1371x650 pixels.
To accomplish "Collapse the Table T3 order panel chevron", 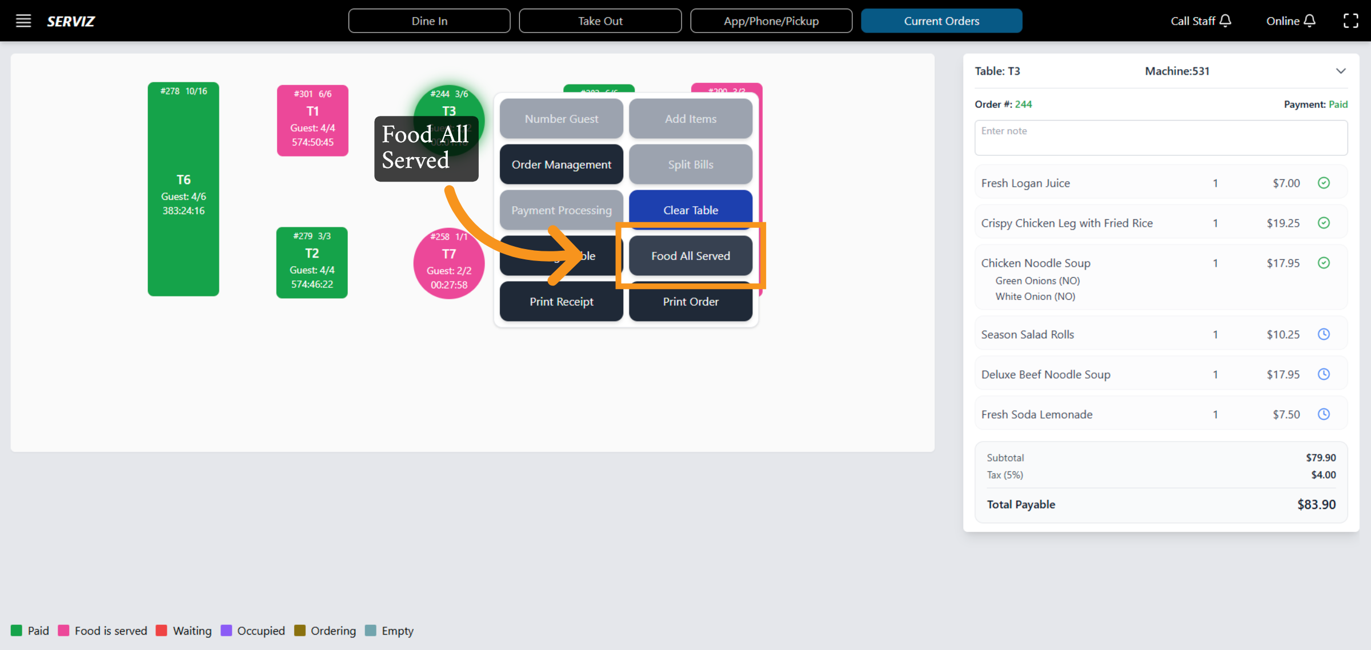I will pyautogui.click(x=1341, y=71).
